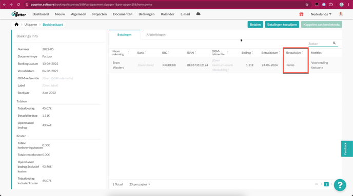
Task: Click the BE8573102124 IBAN cell
Action: (x=198, y=65)
